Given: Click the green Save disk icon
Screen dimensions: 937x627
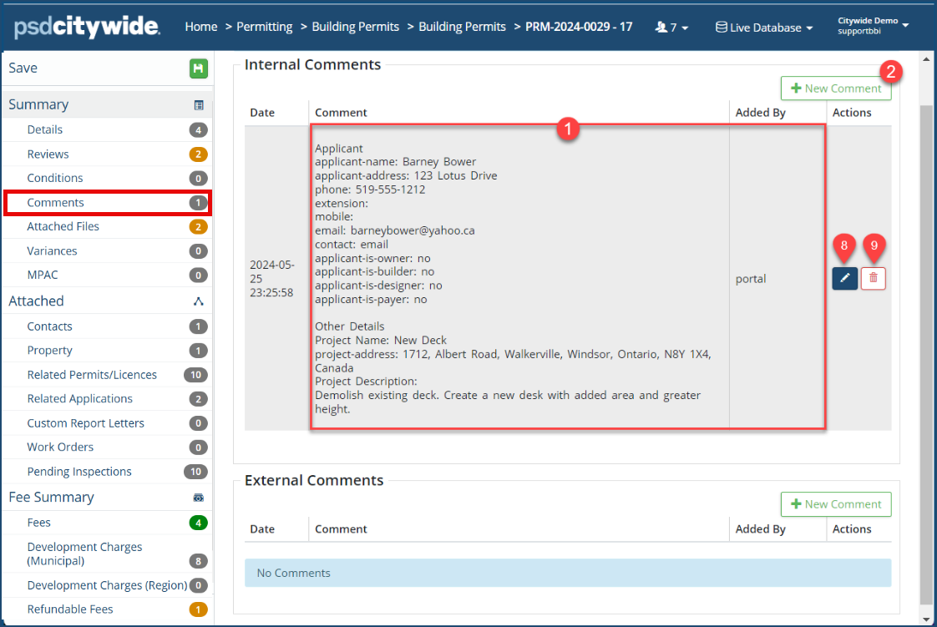Looking at the screenshot, I should coord(199,68).
